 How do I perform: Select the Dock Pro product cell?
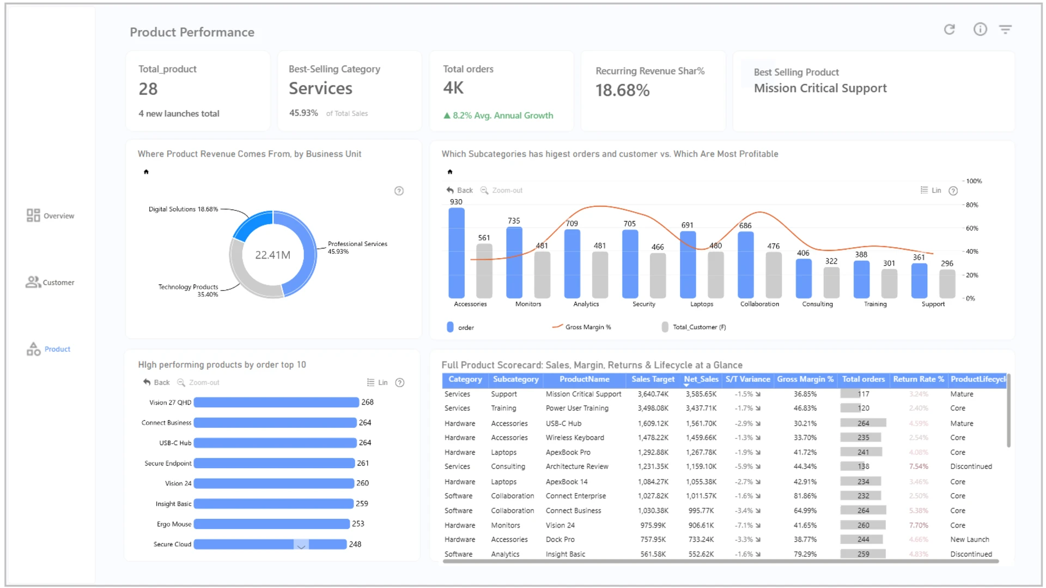560,540
